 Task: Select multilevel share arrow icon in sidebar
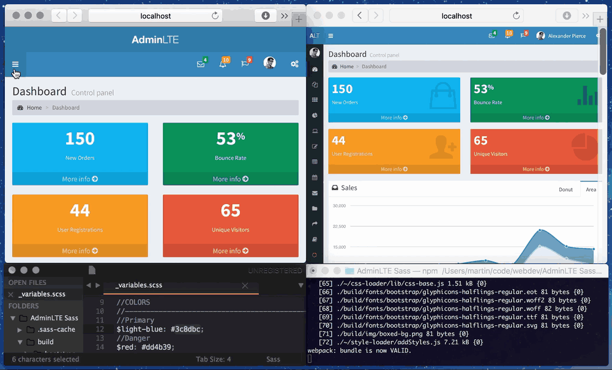315,224
